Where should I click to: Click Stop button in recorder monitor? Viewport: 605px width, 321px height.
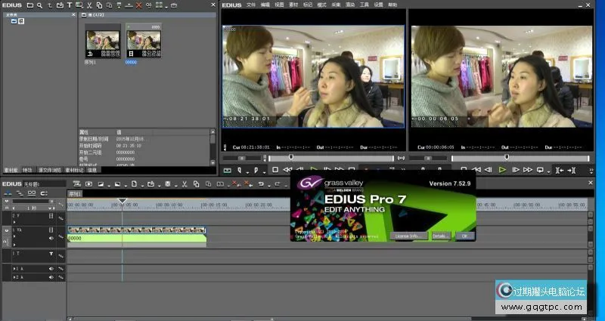coord(464,170)
